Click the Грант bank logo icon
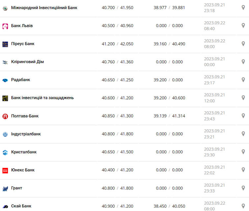 [5, 188]
